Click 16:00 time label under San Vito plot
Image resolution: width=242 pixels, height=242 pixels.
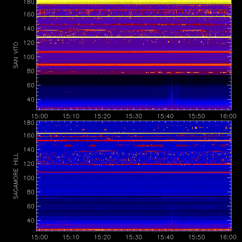click(228, 116)
